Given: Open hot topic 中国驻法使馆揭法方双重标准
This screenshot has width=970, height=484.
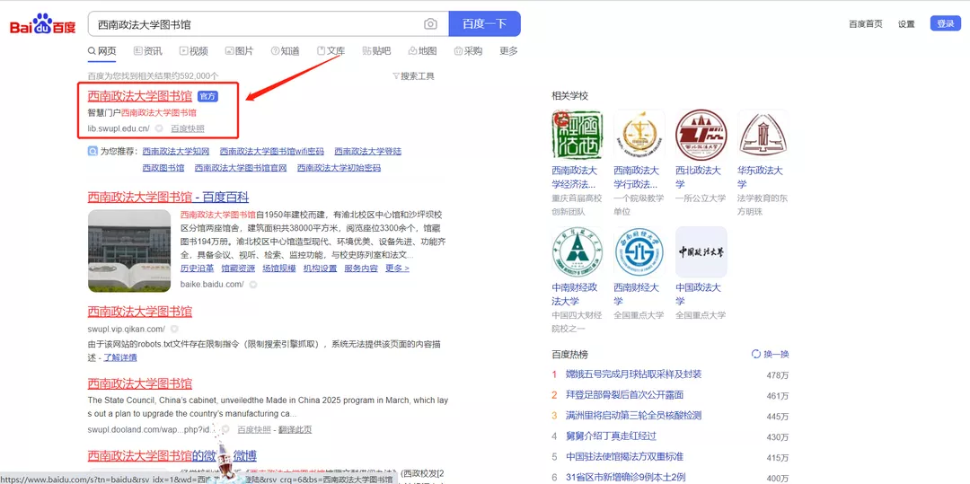Looking at the screenshot, I should [625, 457].
